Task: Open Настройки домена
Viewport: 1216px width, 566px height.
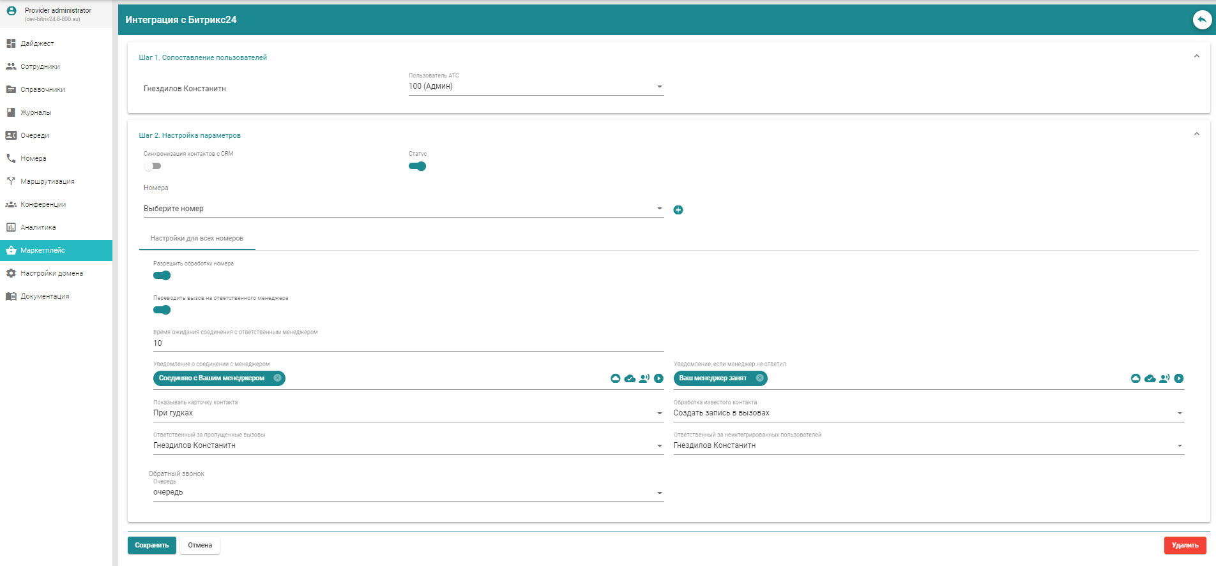Action: click(56, 273)
